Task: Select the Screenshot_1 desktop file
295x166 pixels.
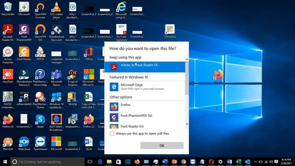Action: [x=24, y=121]
